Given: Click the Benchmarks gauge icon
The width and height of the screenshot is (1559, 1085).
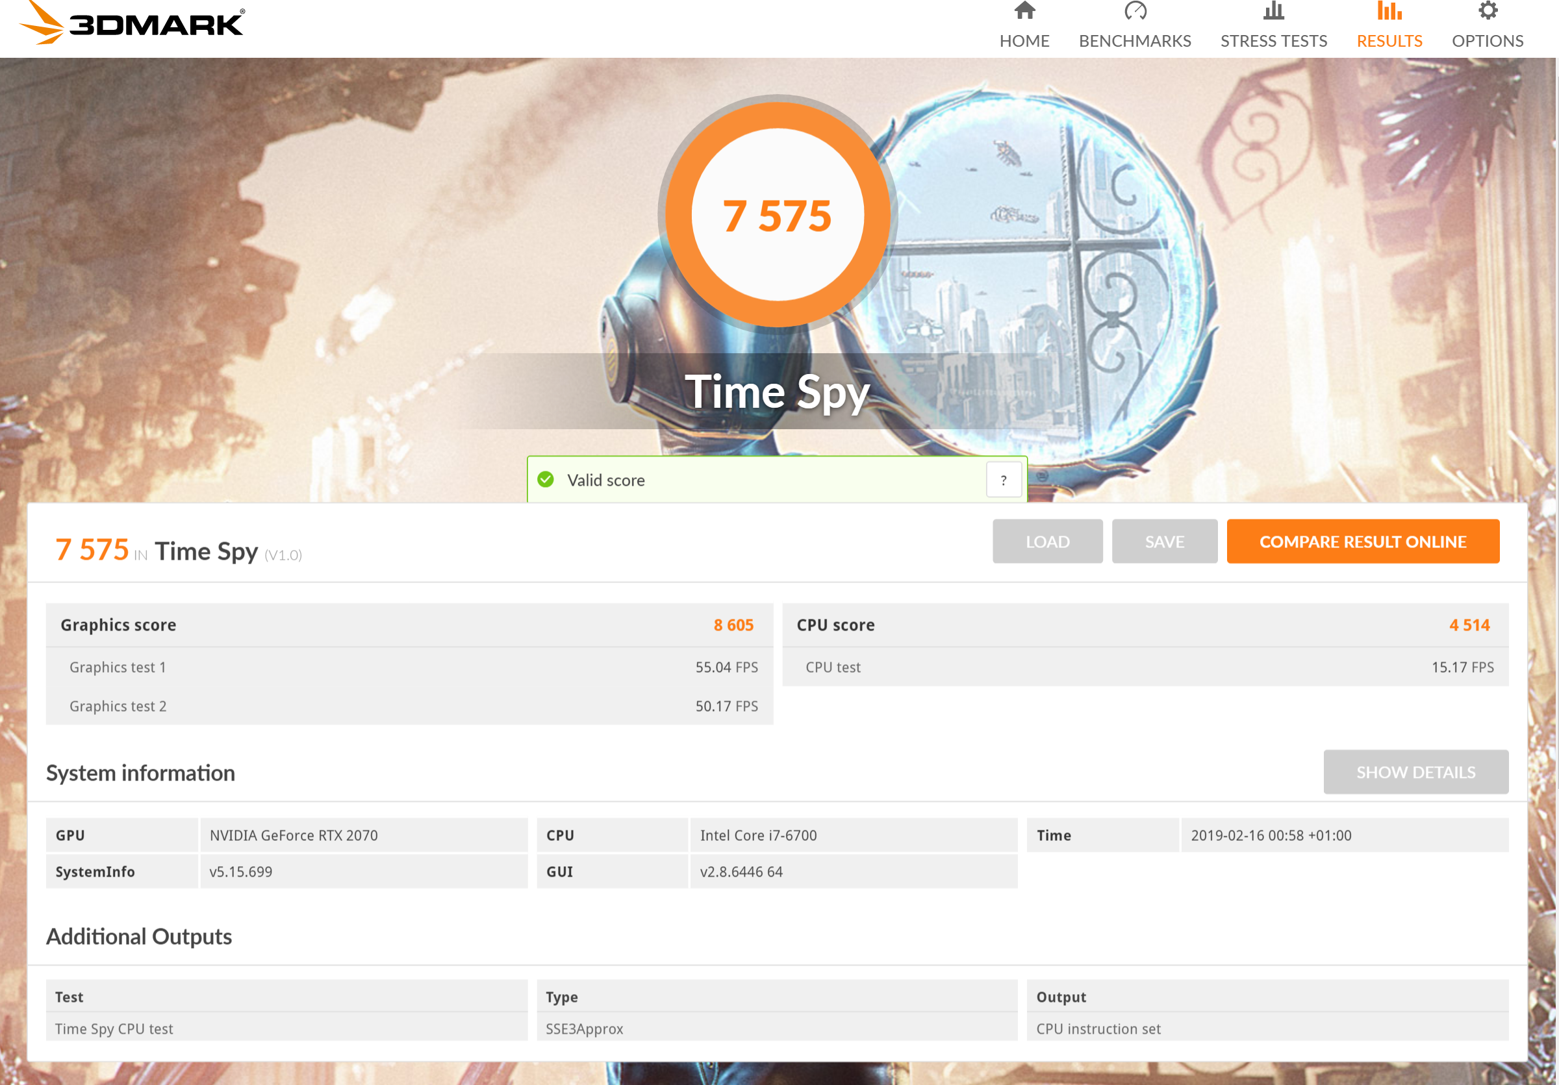Looking at the screenshot, I should [1135, 12].
